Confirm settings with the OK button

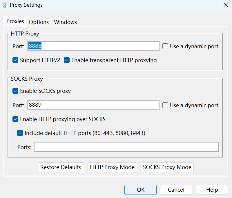pyautogui.click(x=140, y=190)
